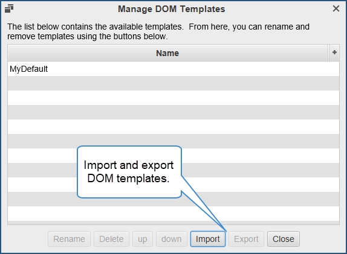Viewport: 347px width, 254px height.
Task: Select the empty white row two below MyDefault
Action: (173, 98)
